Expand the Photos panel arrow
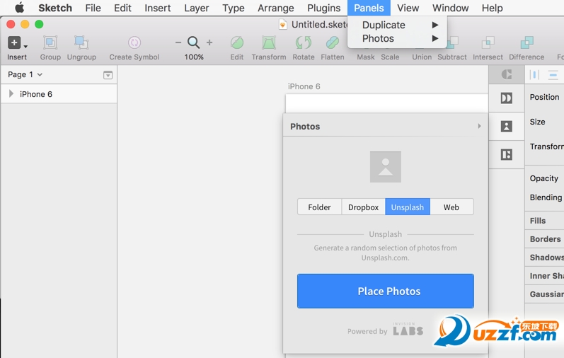 [479, 126]
